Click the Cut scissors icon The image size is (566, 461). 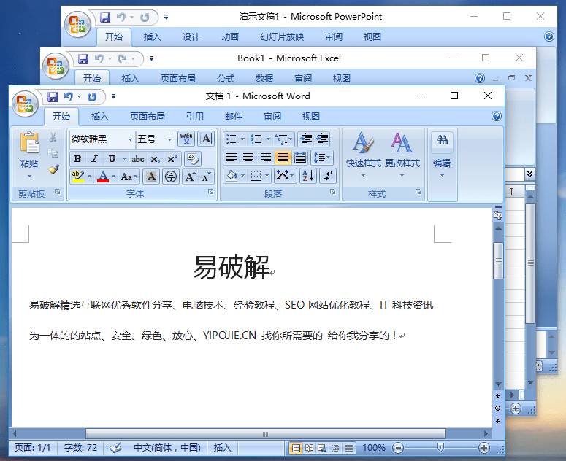point(53,137)
